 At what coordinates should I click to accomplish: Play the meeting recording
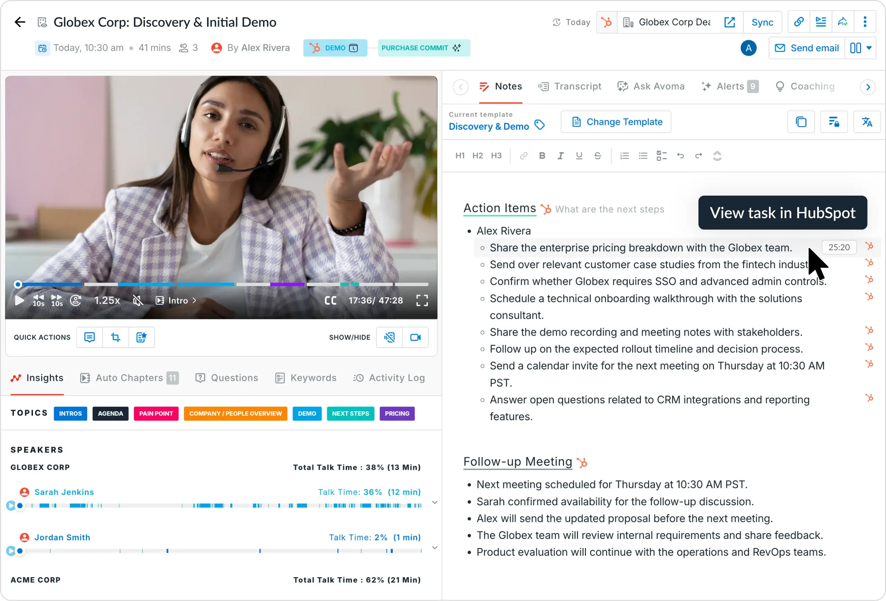click(19, 300)
